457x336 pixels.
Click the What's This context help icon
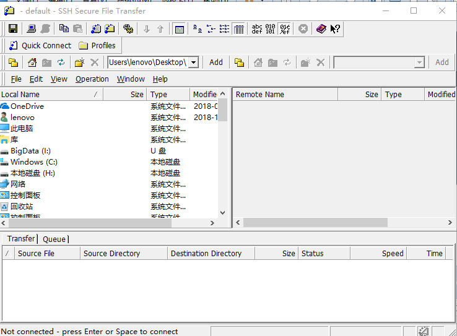(x=335, y=29)
